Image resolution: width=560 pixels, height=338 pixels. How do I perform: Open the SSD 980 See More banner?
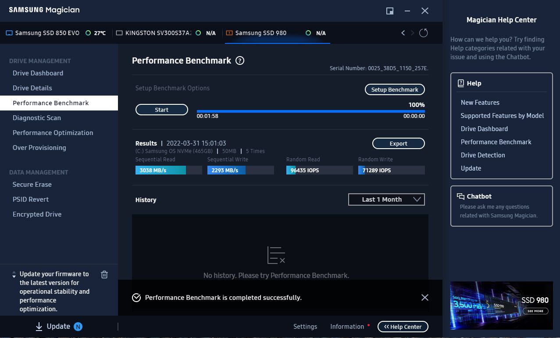click(535, 311)
